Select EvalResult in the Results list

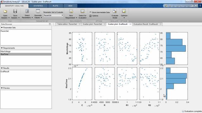pyautogui.click(x=26, y=72)
